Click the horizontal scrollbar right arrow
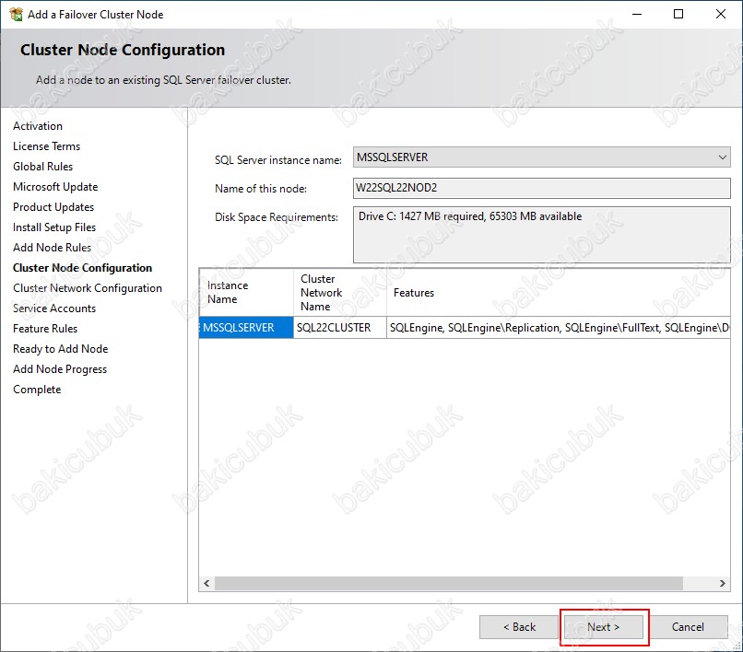The width and height of the screenshot is (743, 652). (x=723, y=583)
